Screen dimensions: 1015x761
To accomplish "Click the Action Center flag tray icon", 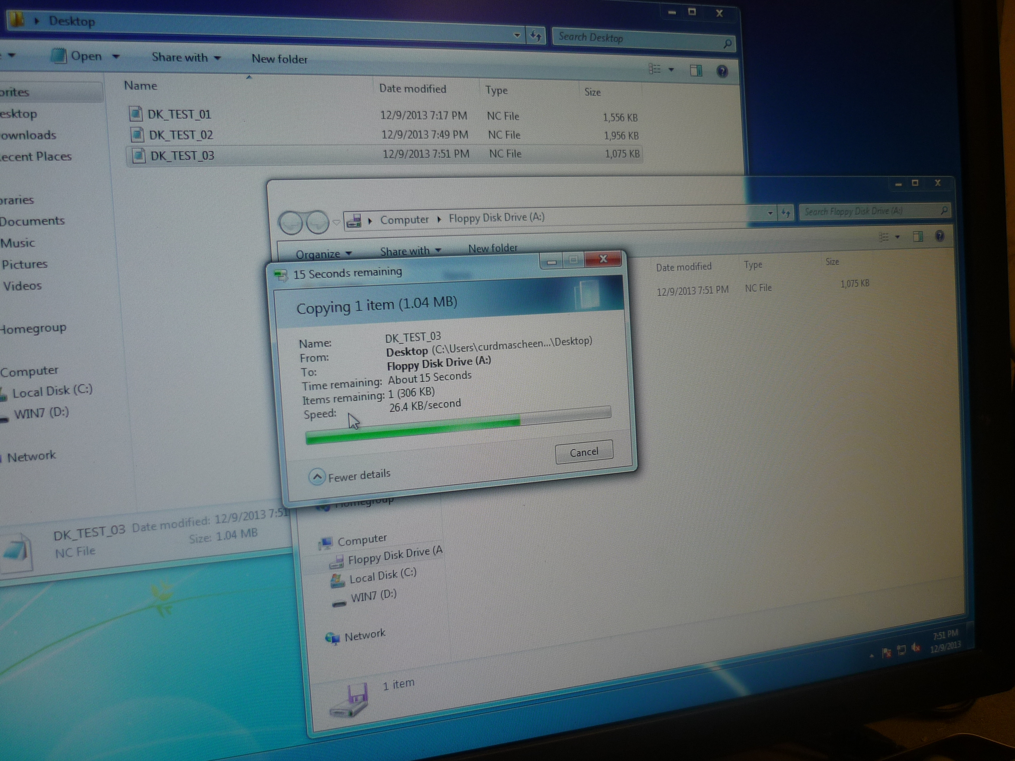I will (x=887, y=652).
